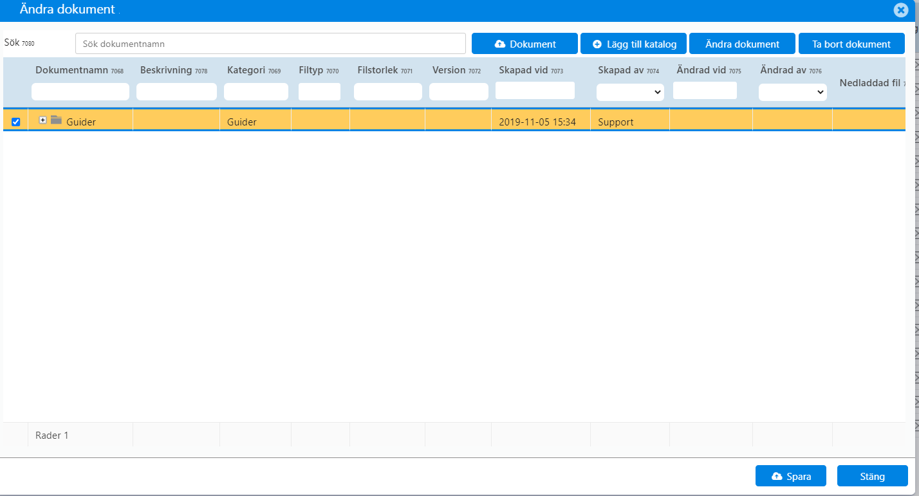
Task: Uncheck the Guider row checkbox
Action: (x=16, y=122)
